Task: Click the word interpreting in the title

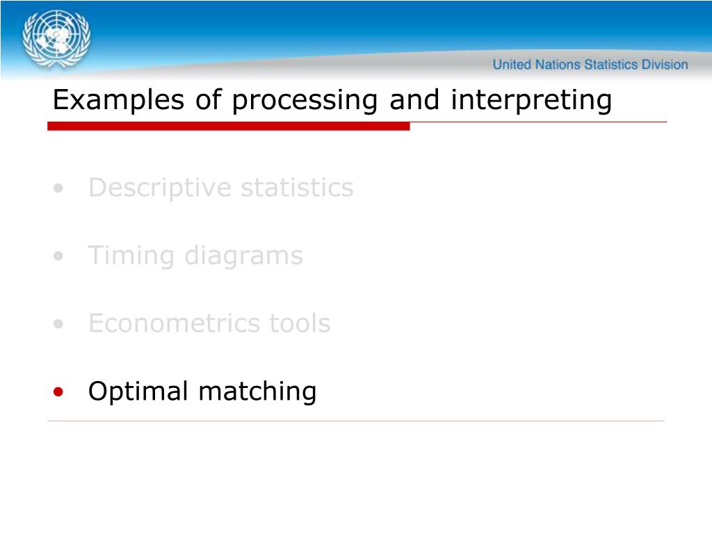Action: (531, 100)
